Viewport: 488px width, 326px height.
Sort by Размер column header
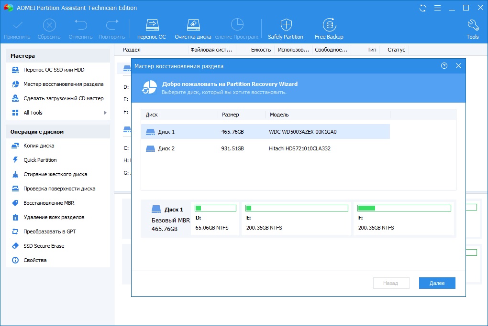231,115
